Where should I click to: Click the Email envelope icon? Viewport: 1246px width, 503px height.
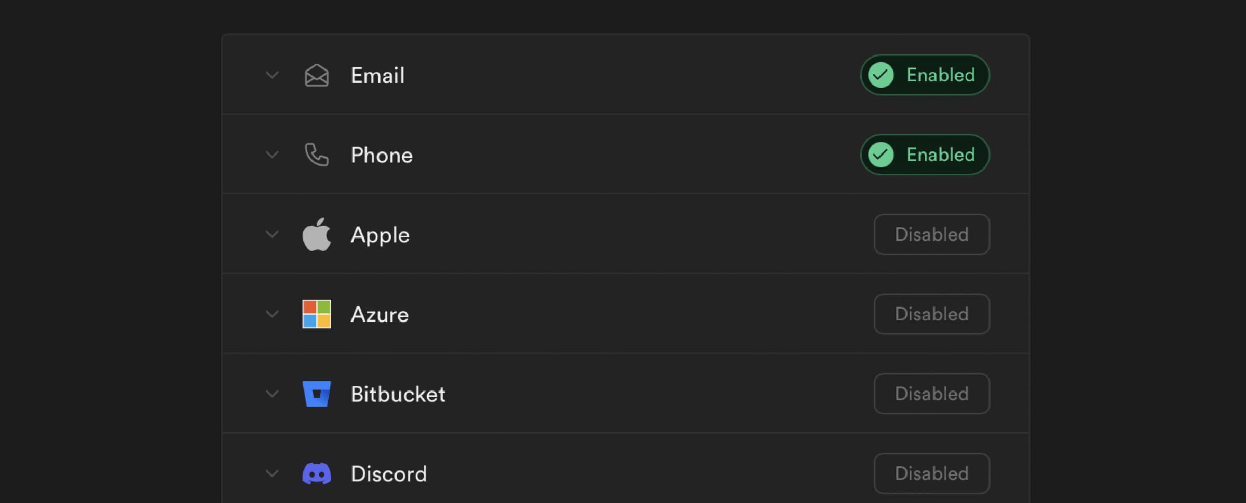(316, 76)
